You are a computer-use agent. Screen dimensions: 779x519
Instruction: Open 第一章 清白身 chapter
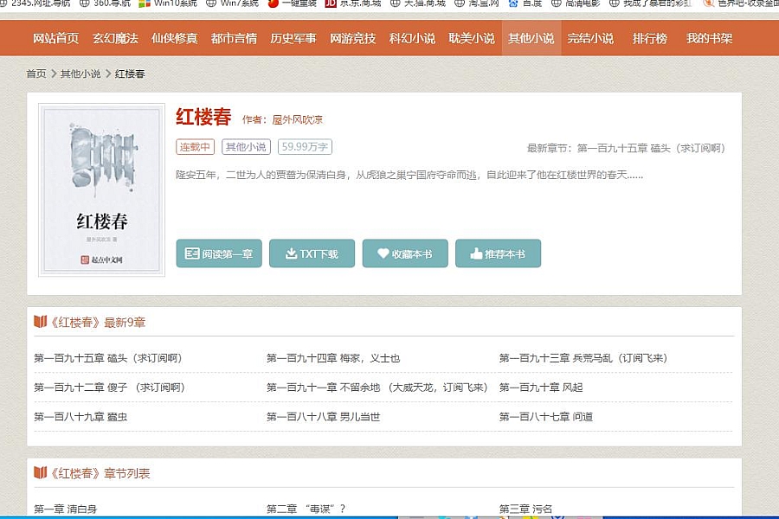(65, 509)
